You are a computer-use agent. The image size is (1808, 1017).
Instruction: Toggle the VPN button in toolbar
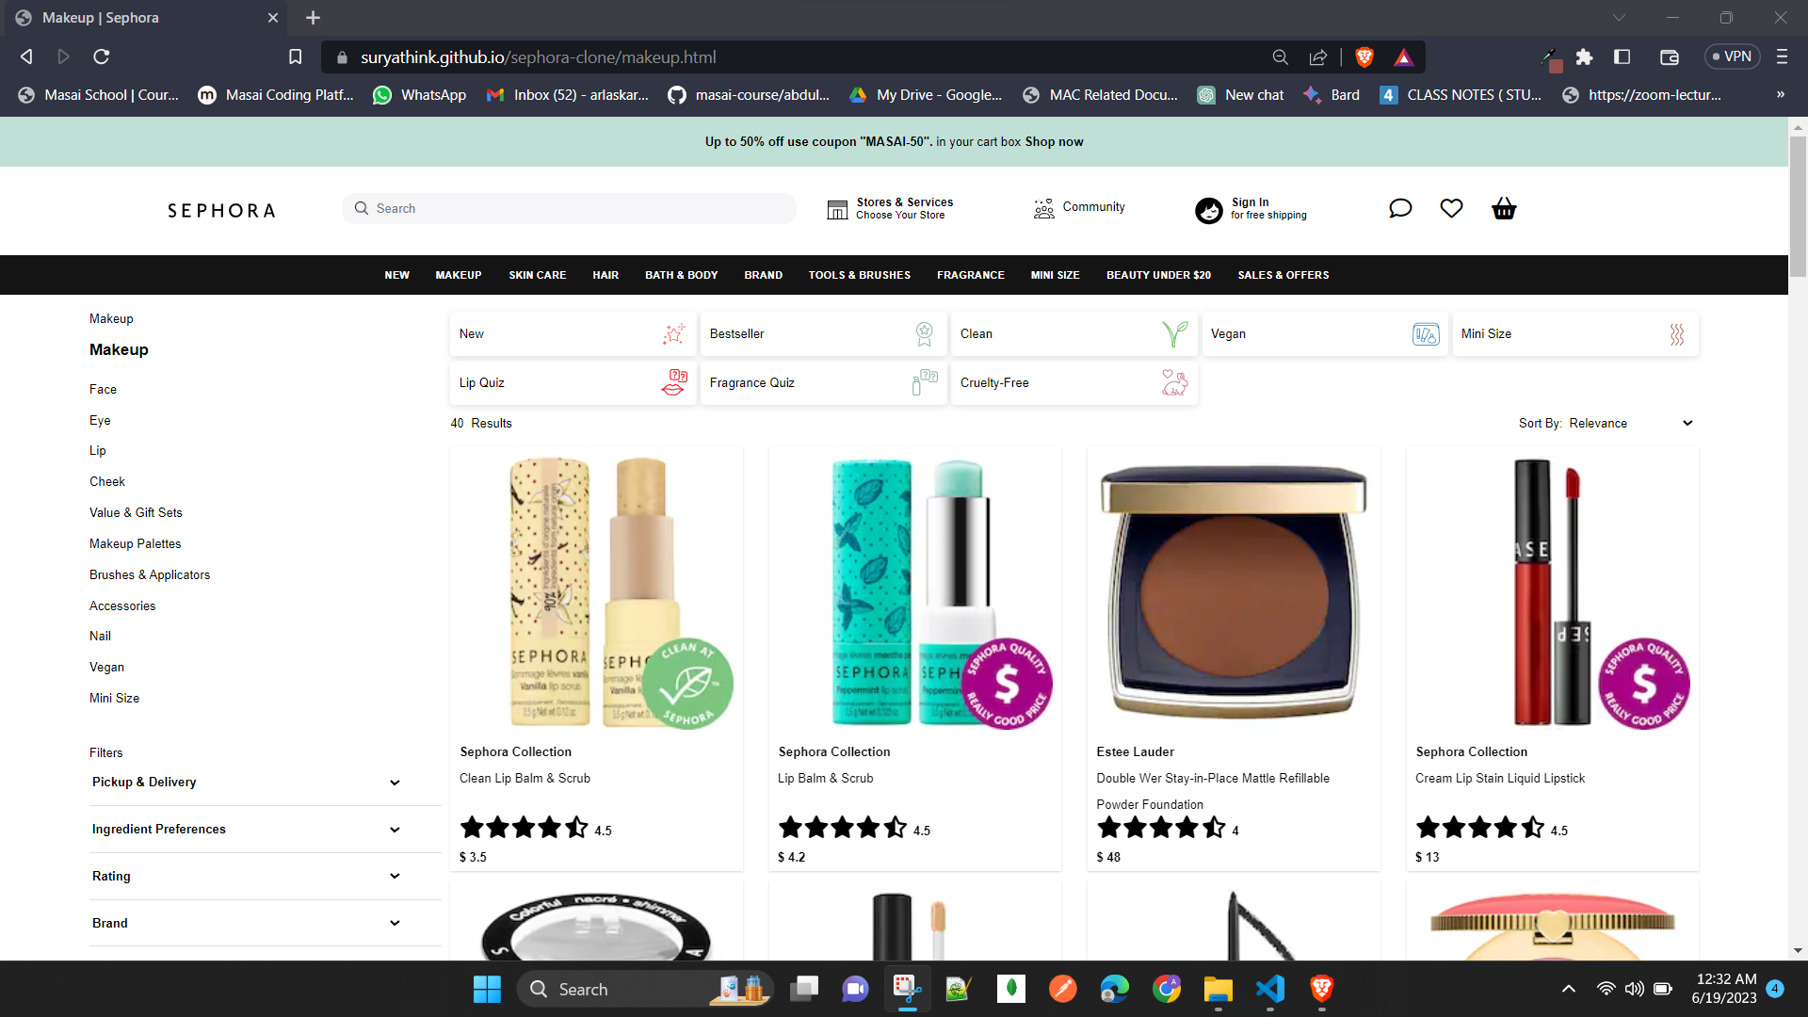(1732, 56)
